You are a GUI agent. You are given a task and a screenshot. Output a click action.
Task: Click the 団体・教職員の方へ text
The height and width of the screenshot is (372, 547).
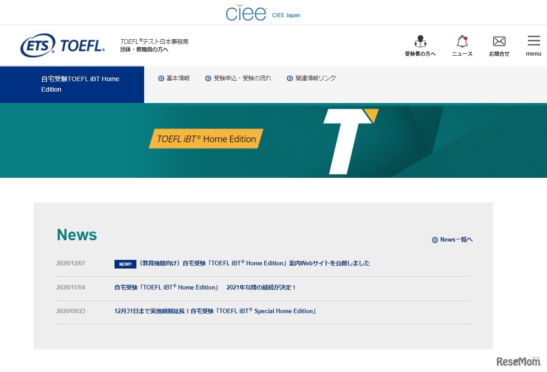point(144,50)
